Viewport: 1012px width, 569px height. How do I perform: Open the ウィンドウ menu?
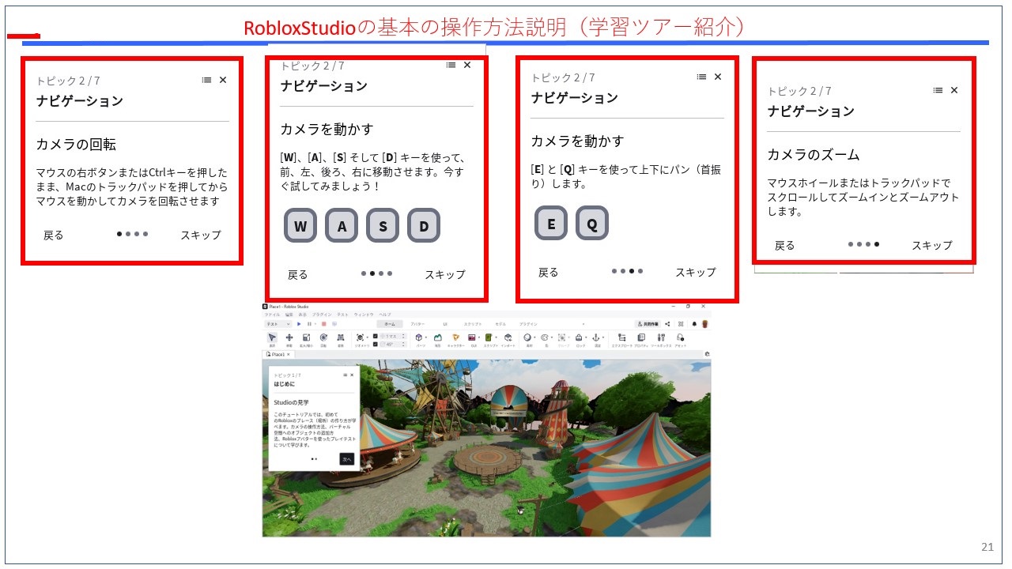[x=363, y=315]
